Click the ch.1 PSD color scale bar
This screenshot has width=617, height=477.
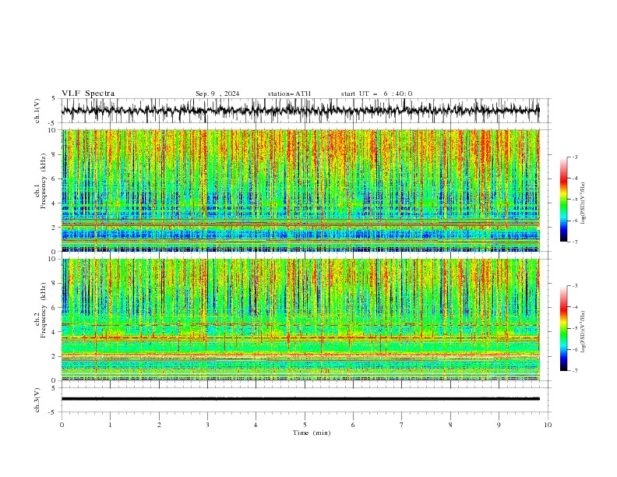click(x=563, y=199)
